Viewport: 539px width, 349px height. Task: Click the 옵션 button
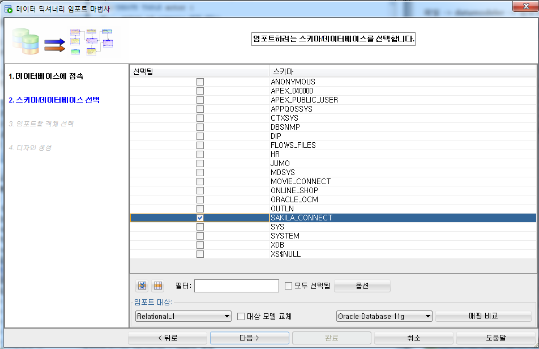click(362, 286)
